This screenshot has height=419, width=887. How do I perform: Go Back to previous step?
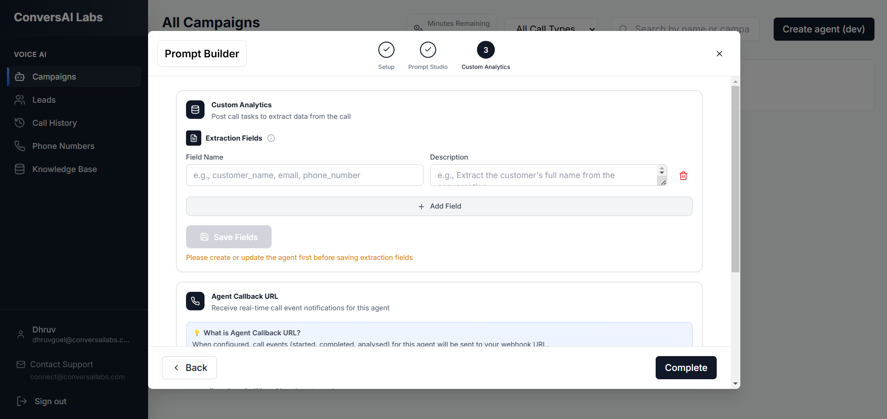[189, 368]
